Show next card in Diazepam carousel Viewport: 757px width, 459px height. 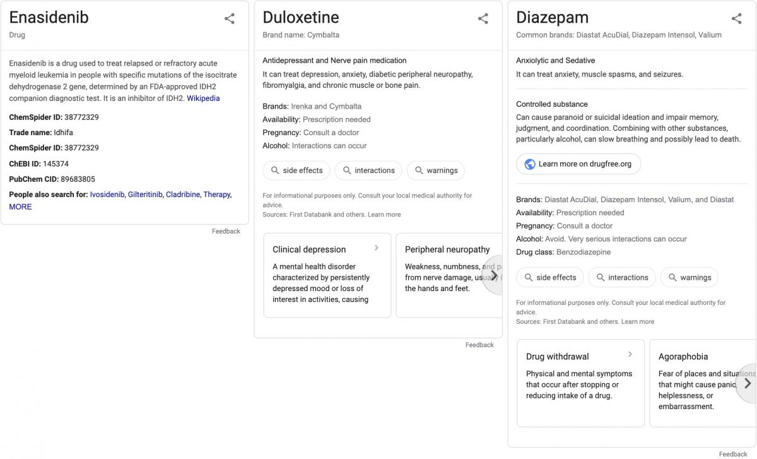(747, 383)
